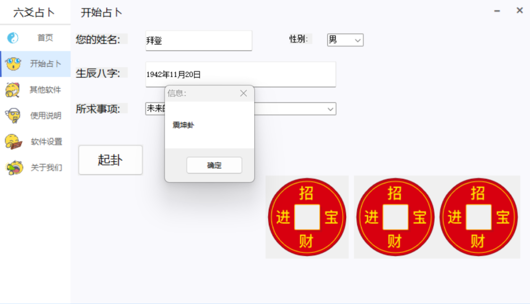
Task: Open the 性别 gender dropdown
Action: (345, 40)
